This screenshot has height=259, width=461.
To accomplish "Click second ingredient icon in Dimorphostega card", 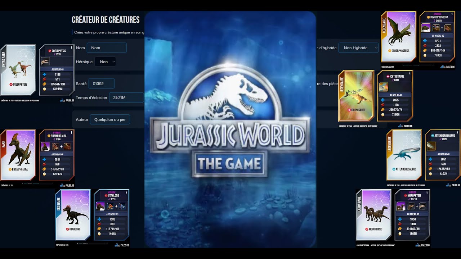I will (448, 28).
